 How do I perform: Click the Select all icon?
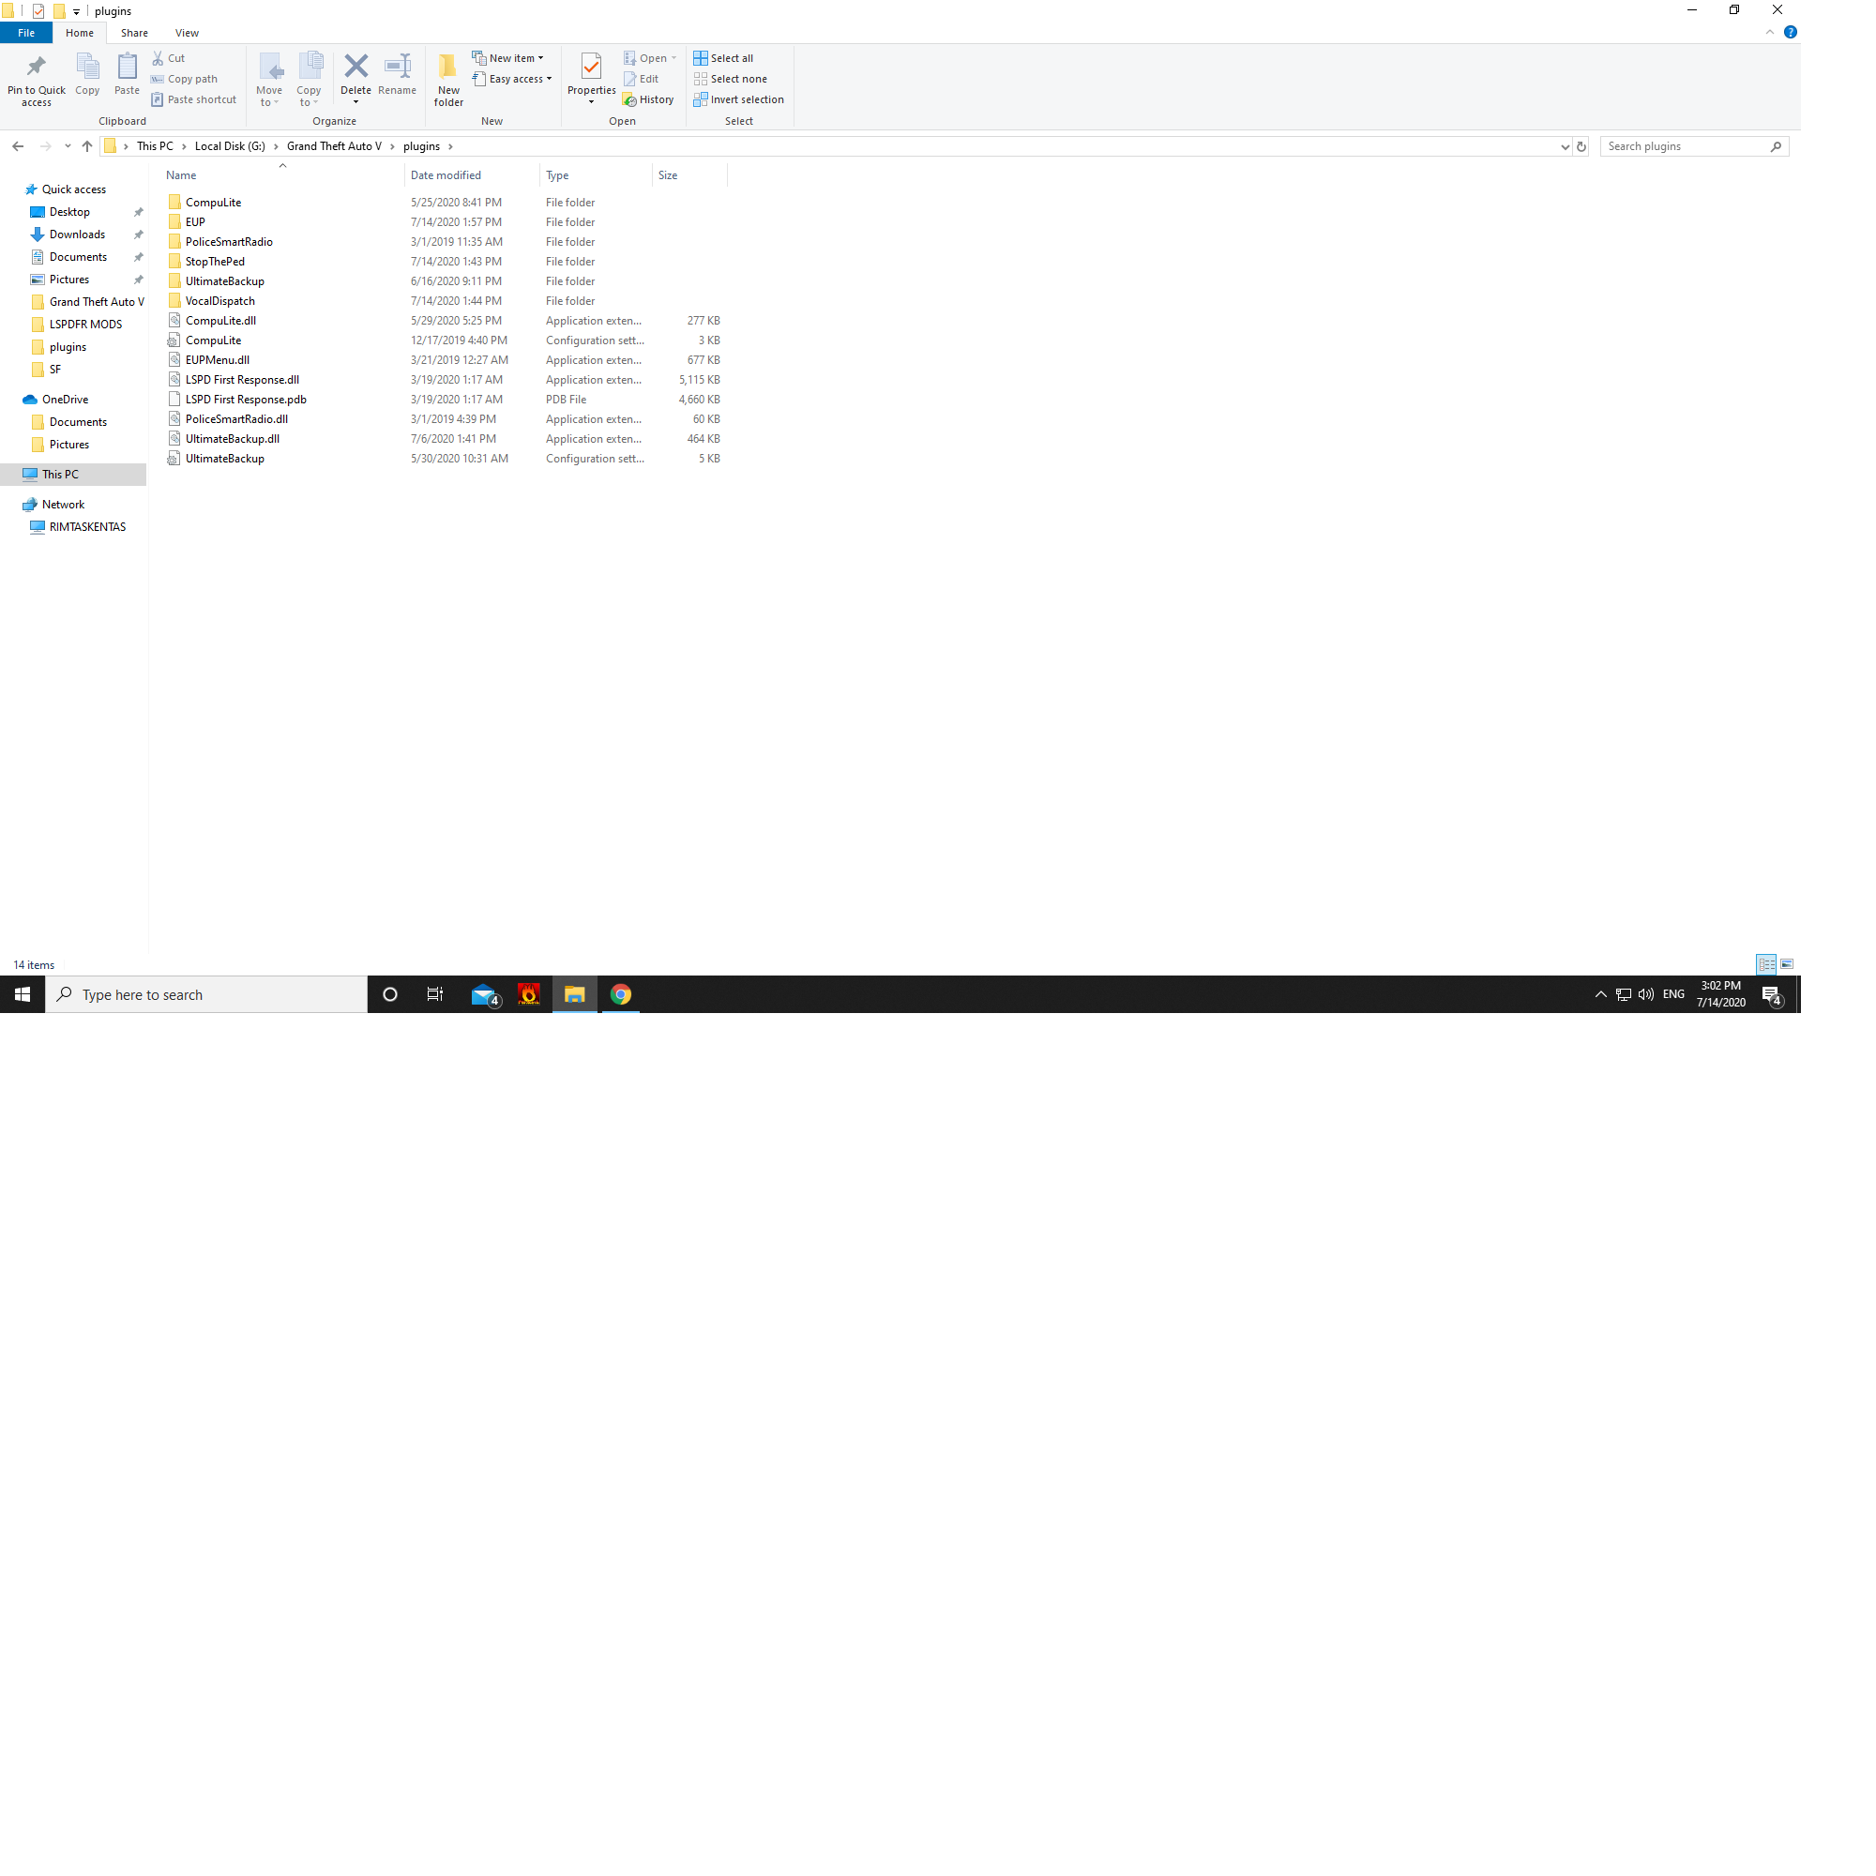tap(723, 58)
